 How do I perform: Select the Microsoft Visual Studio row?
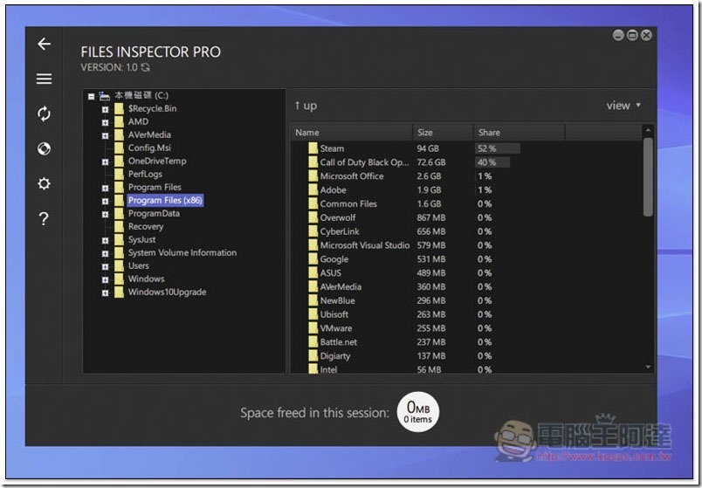pos(467,245)
